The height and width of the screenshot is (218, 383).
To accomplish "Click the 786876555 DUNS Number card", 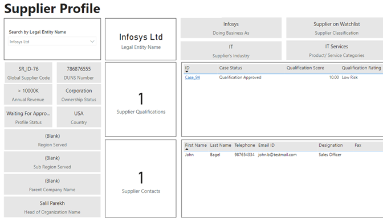I will 79,73.
